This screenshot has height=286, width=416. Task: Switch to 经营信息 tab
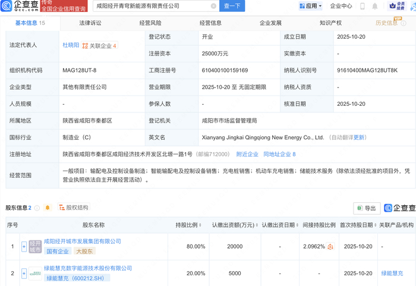pyautogui.click(x=210, y=23)
